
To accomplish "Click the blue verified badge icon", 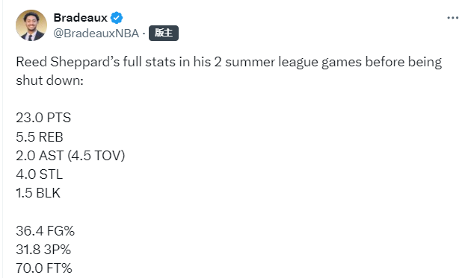I will [117, 18].
